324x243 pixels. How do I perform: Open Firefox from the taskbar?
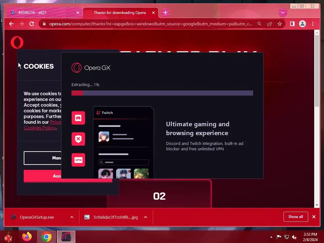[27, 237]
